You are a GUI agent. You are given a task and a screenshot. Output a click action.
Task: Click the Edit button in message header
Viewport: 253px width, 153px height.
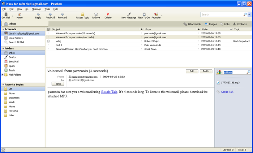(x=192, y=71)
